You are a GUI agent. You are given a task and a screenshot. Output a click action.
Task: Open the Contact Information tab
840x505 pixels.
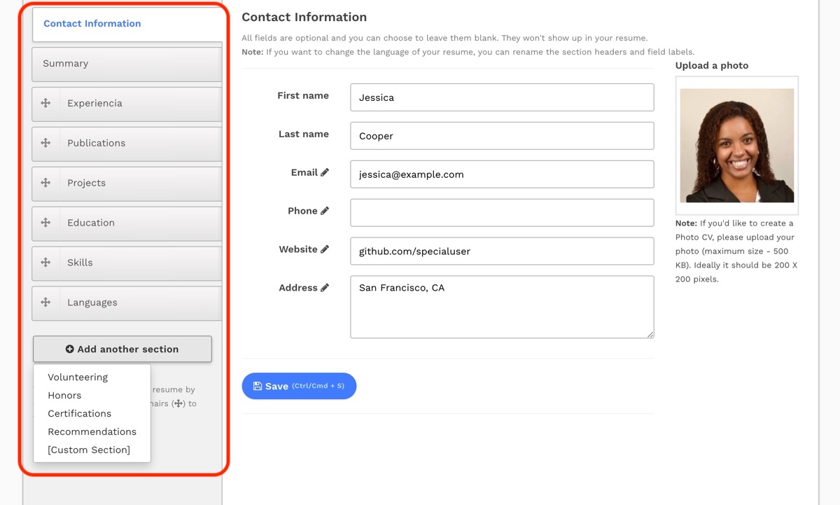click(127, 24)
